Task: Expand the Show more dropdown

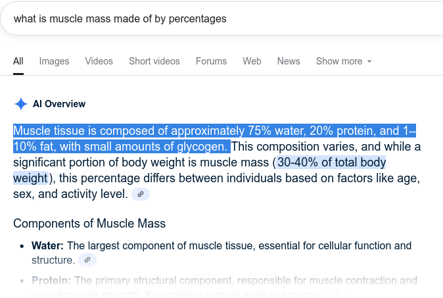Action: (339, 61)
